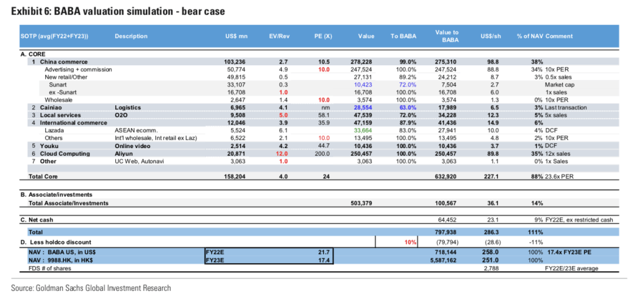Select 'B. Associate/investments' section label
The image size is (635, 296).
tap(56, 195)
